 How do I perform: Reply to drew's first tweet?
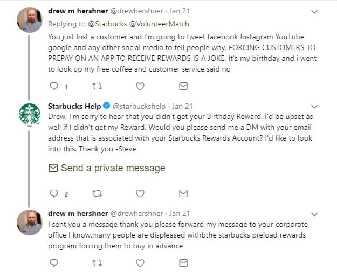(x=53, y=86)
